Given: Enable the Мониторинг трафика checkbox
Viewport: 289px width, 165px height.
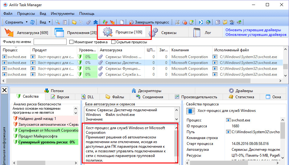Looking at the screenshot, I should 72,42.
